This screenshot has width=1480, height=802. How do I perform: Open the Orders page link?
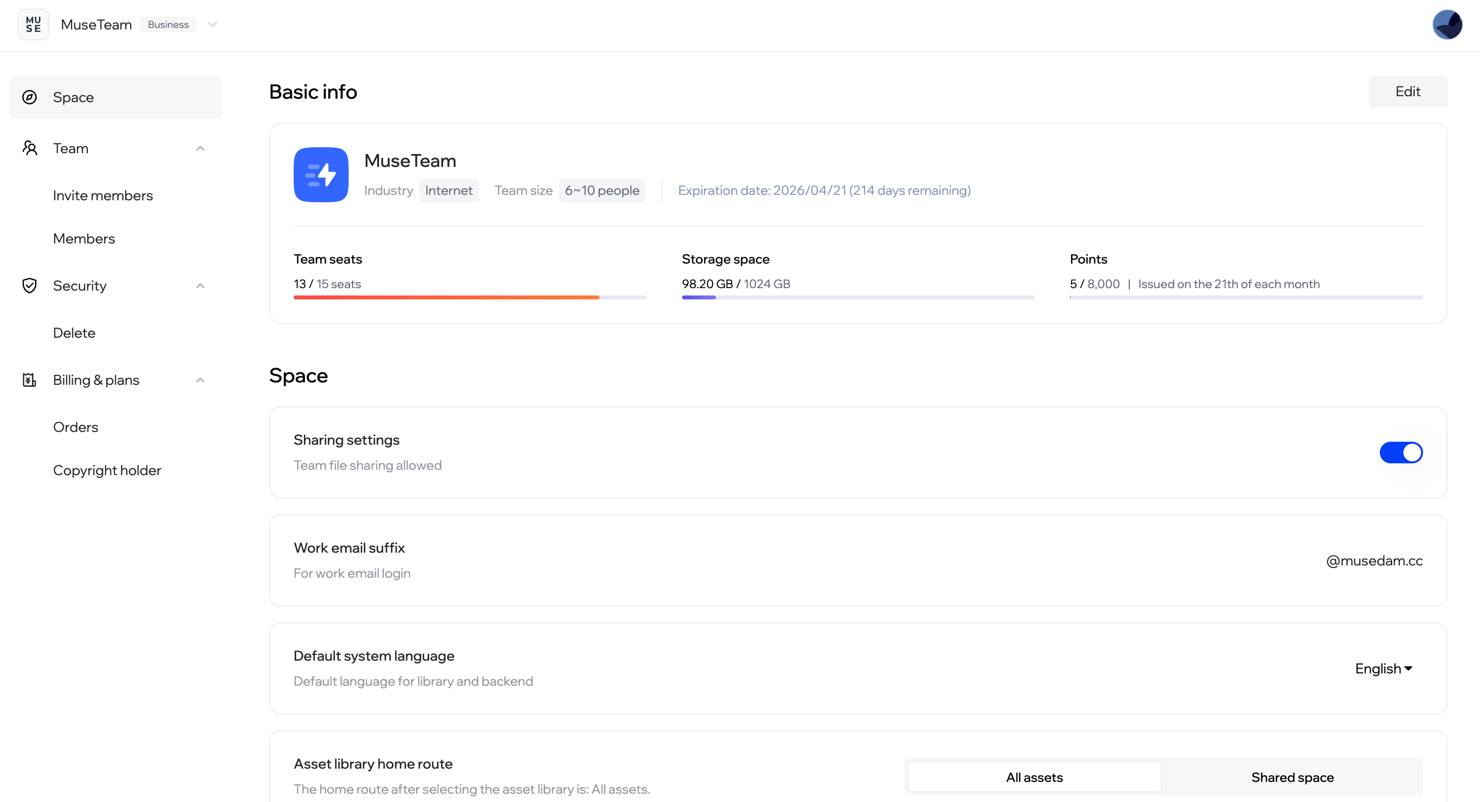coord(75,427)
